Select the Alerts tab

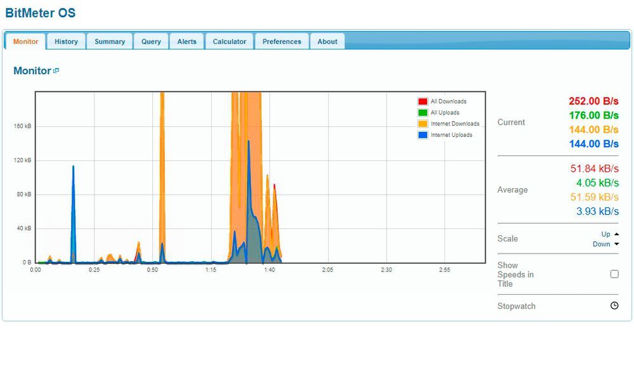pos(186,42)
